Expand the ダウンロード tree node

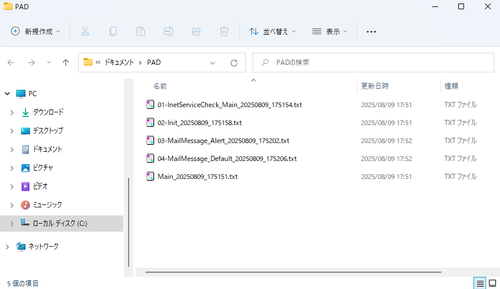(12, 112)
